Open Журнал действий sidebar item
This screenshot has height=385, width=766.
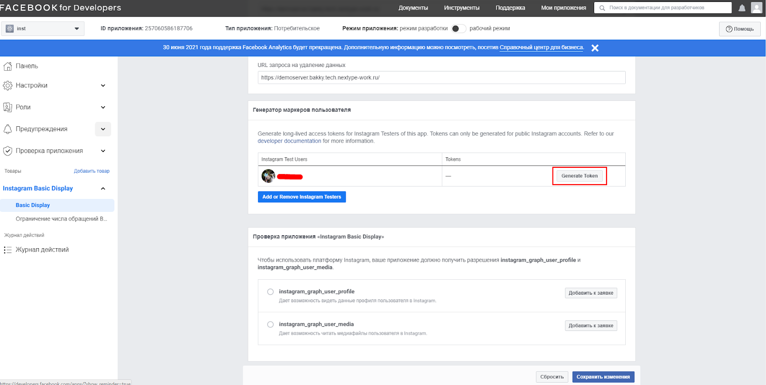click(42, 250)
